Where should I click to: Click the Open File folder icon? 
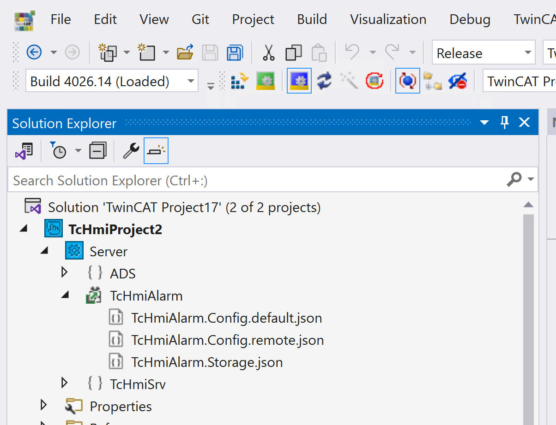[185, 53]
